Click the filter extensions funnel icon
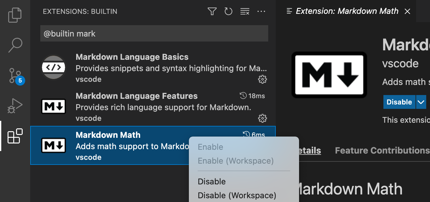This screenshot has height=202, width=430. [212, 12]
